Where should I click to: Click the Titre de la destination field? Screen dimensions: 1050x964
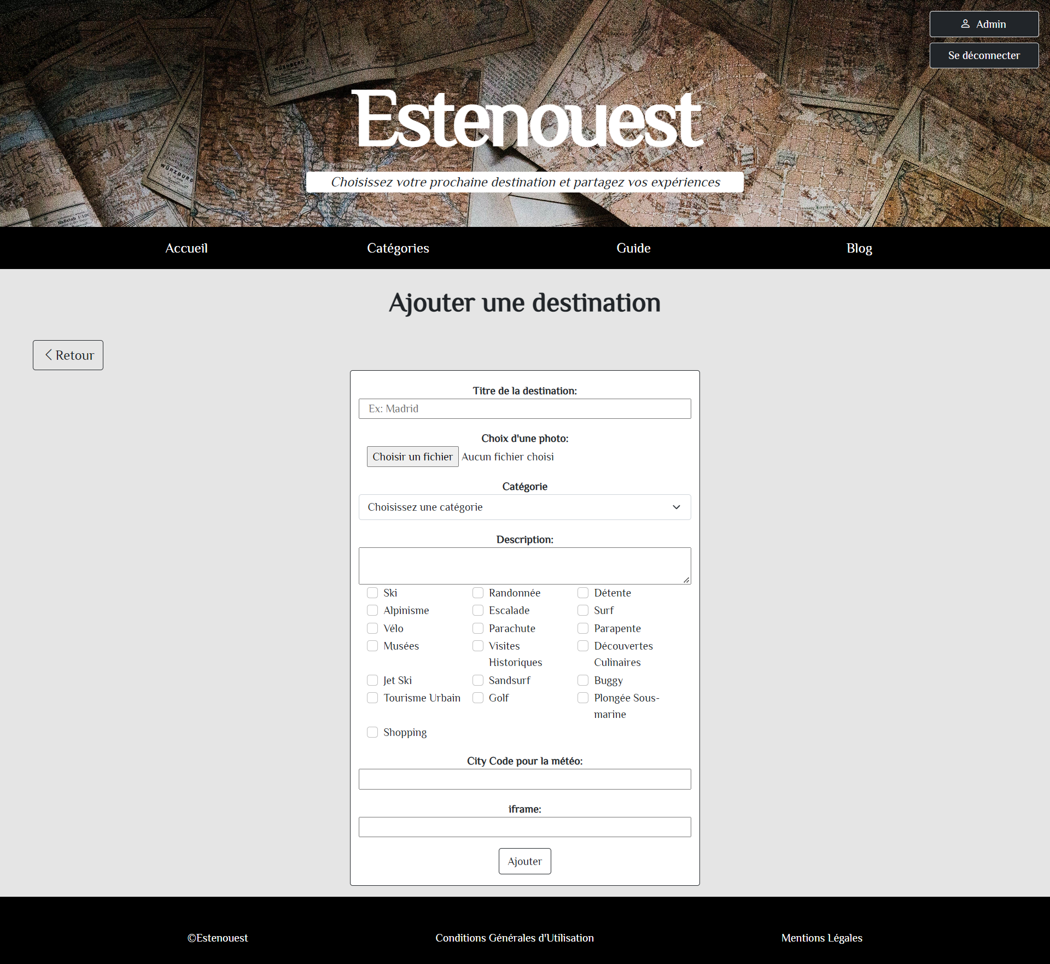tap(524, 408)
